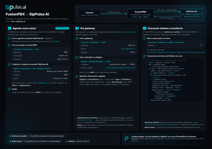The height and width of the screenshot is (149, 212).
Task: Click 'Crie um ramal no FusionPBX' step
Action: (25, 45)
